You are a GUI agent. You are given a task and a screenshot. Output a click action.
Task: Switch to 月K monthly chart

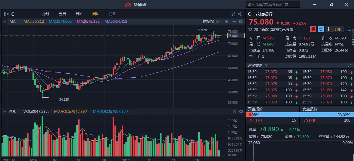[112, 14]
